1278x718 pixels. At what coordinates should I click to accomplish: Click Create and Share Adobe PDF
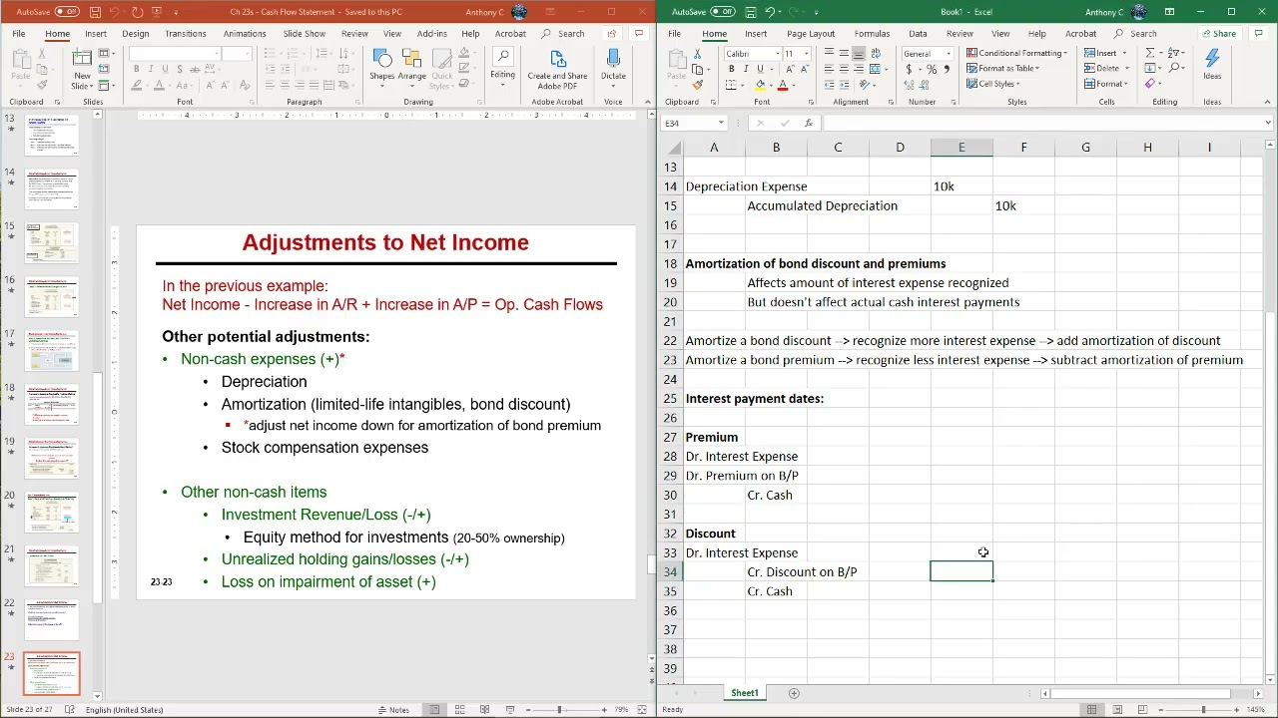(557, 68)
